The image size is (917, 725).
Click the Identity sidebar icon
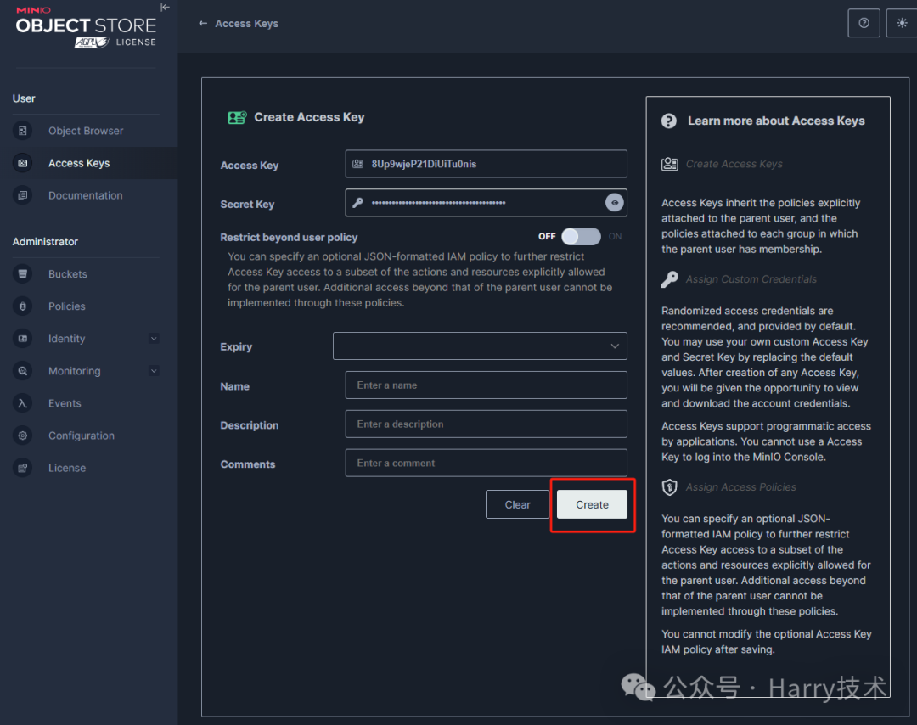click(x=23, y=339)
